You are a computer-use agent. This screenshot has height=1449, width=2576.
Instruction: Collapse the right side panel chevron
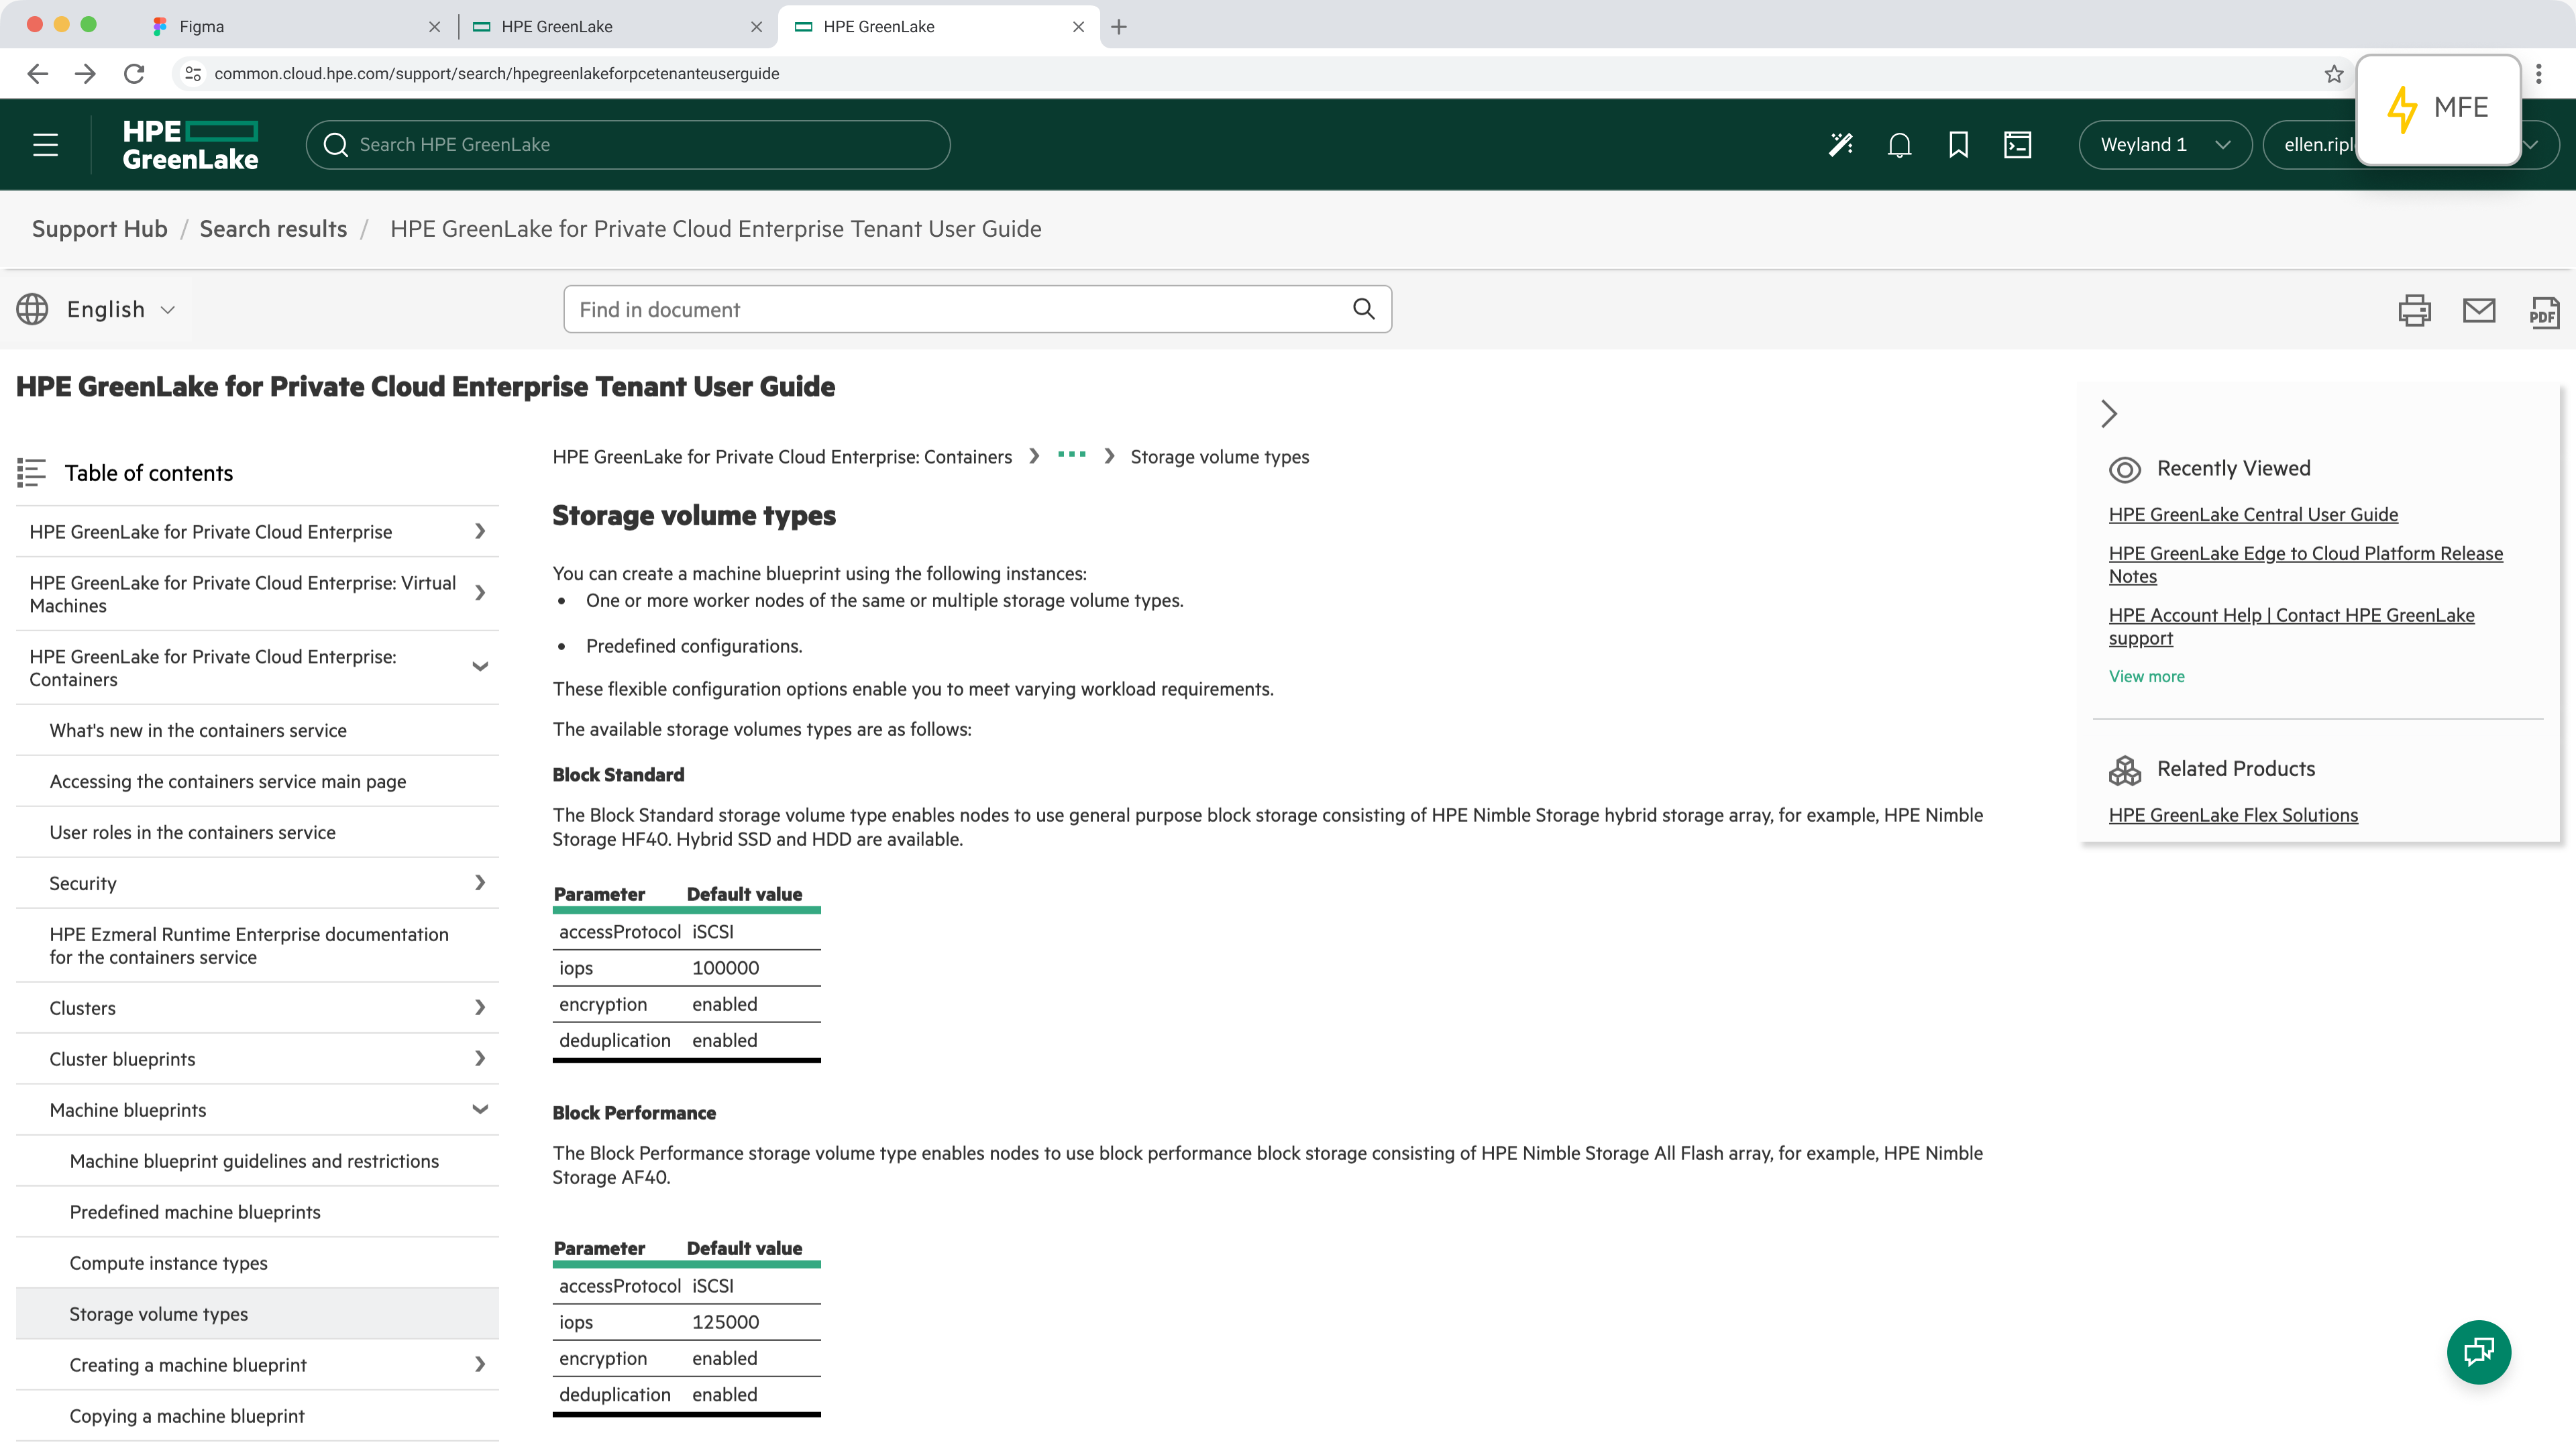pyautogui.click(x=2109, y=413)
